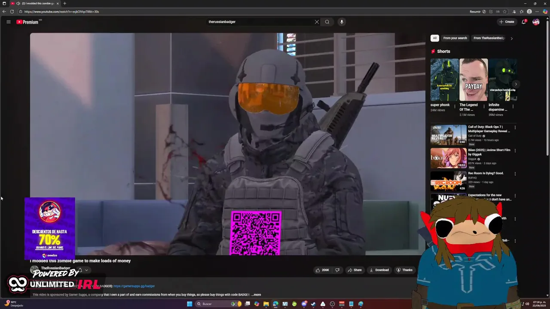Image resolution: width=550 pixels, height=309 pixels.
Task: Open the YouTube hamburger guide menu
Action: [x=8, y=22]
